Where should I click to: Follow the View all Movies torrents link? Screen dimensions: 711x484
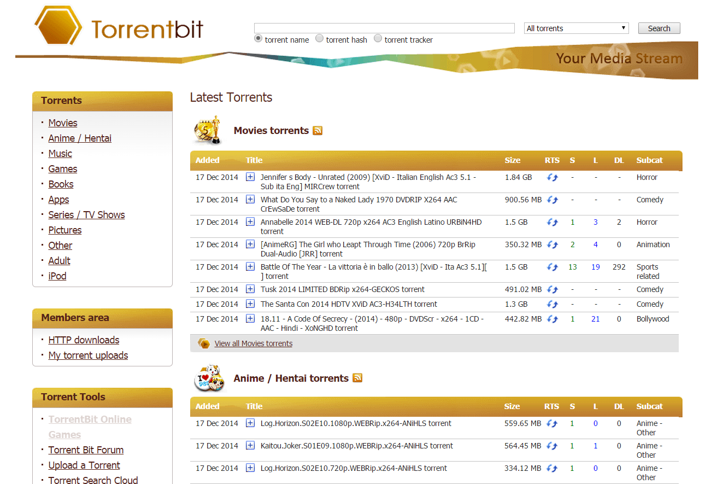pos(254,343)
